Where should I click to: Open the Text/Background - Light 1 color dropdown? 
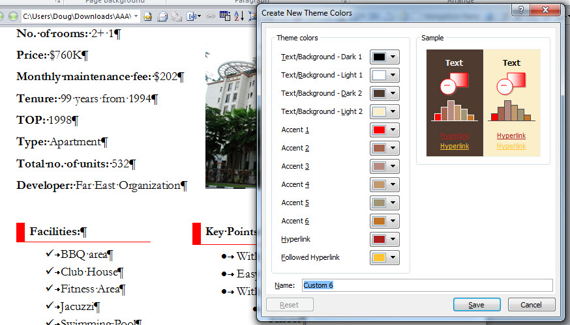pos(393,75)
